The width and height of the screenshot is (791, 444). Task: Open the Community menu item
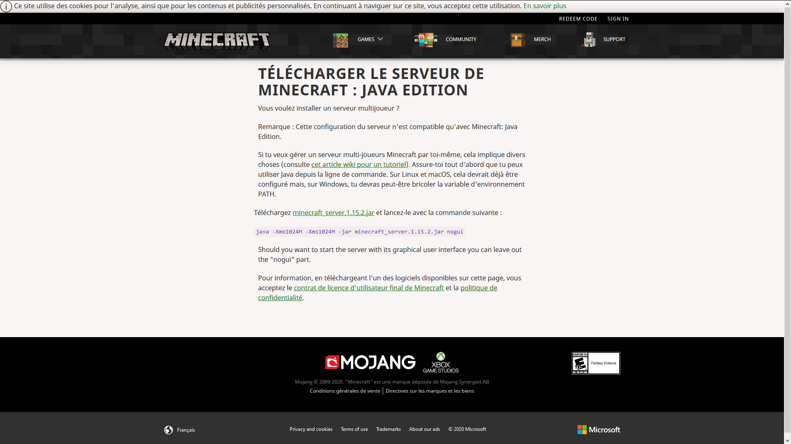pos(461,39)
